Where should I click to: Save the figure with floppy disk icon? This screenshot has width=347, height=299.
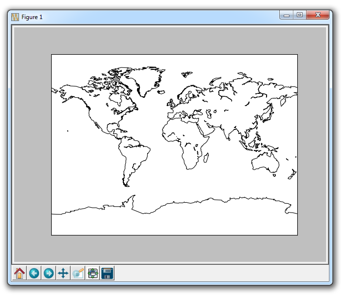click(x=107, y=273)
